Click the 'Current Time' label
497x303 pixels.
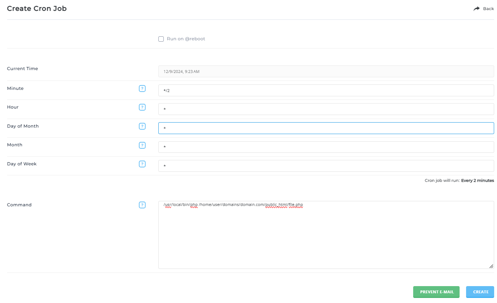22,69
